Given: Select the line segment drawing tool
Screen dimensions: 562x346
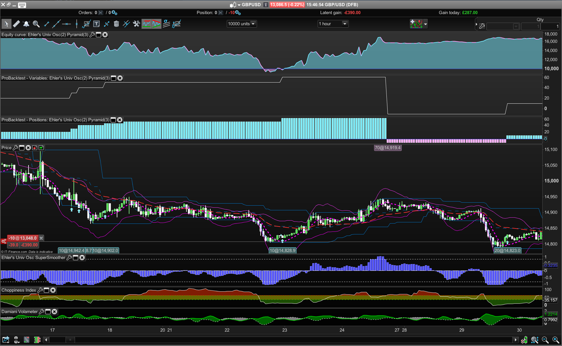Looking at the screenshot, I should point(46,24).
